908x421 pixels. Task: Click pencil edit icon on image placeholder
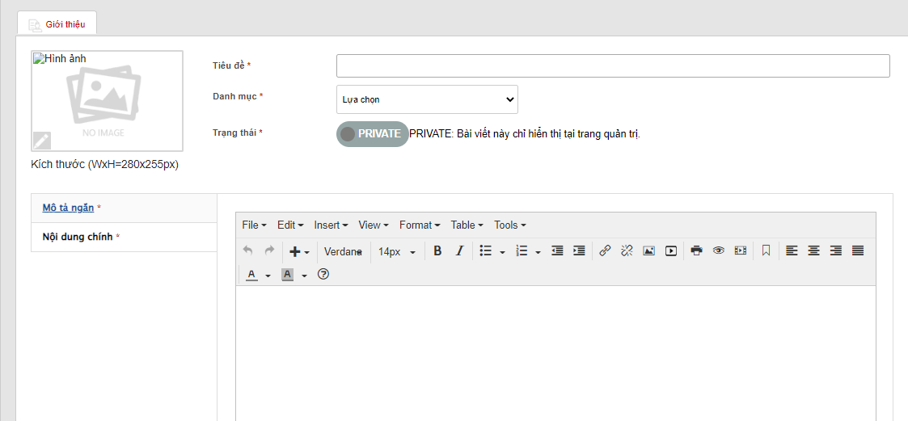[42, 141]
